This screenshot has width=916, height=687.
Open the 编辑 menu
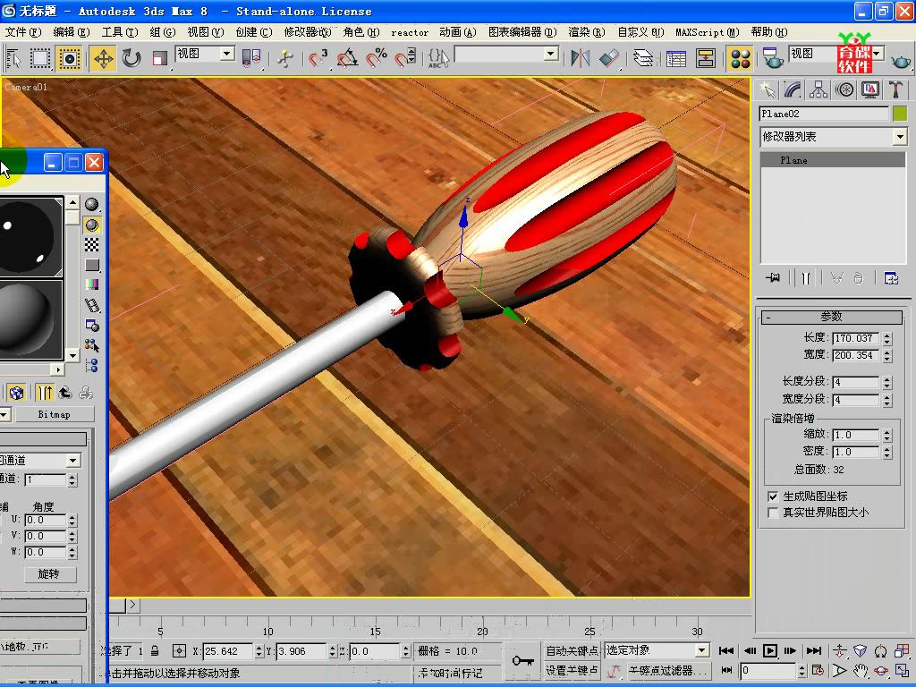(72, 32)
